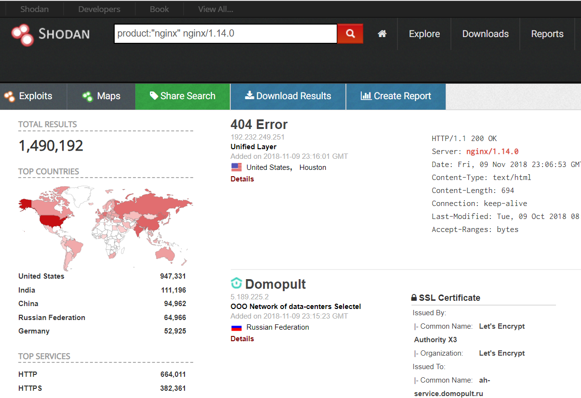Download Results of this search
The width and height of the screenshot is (581, 398).
(x=288, y=96)
